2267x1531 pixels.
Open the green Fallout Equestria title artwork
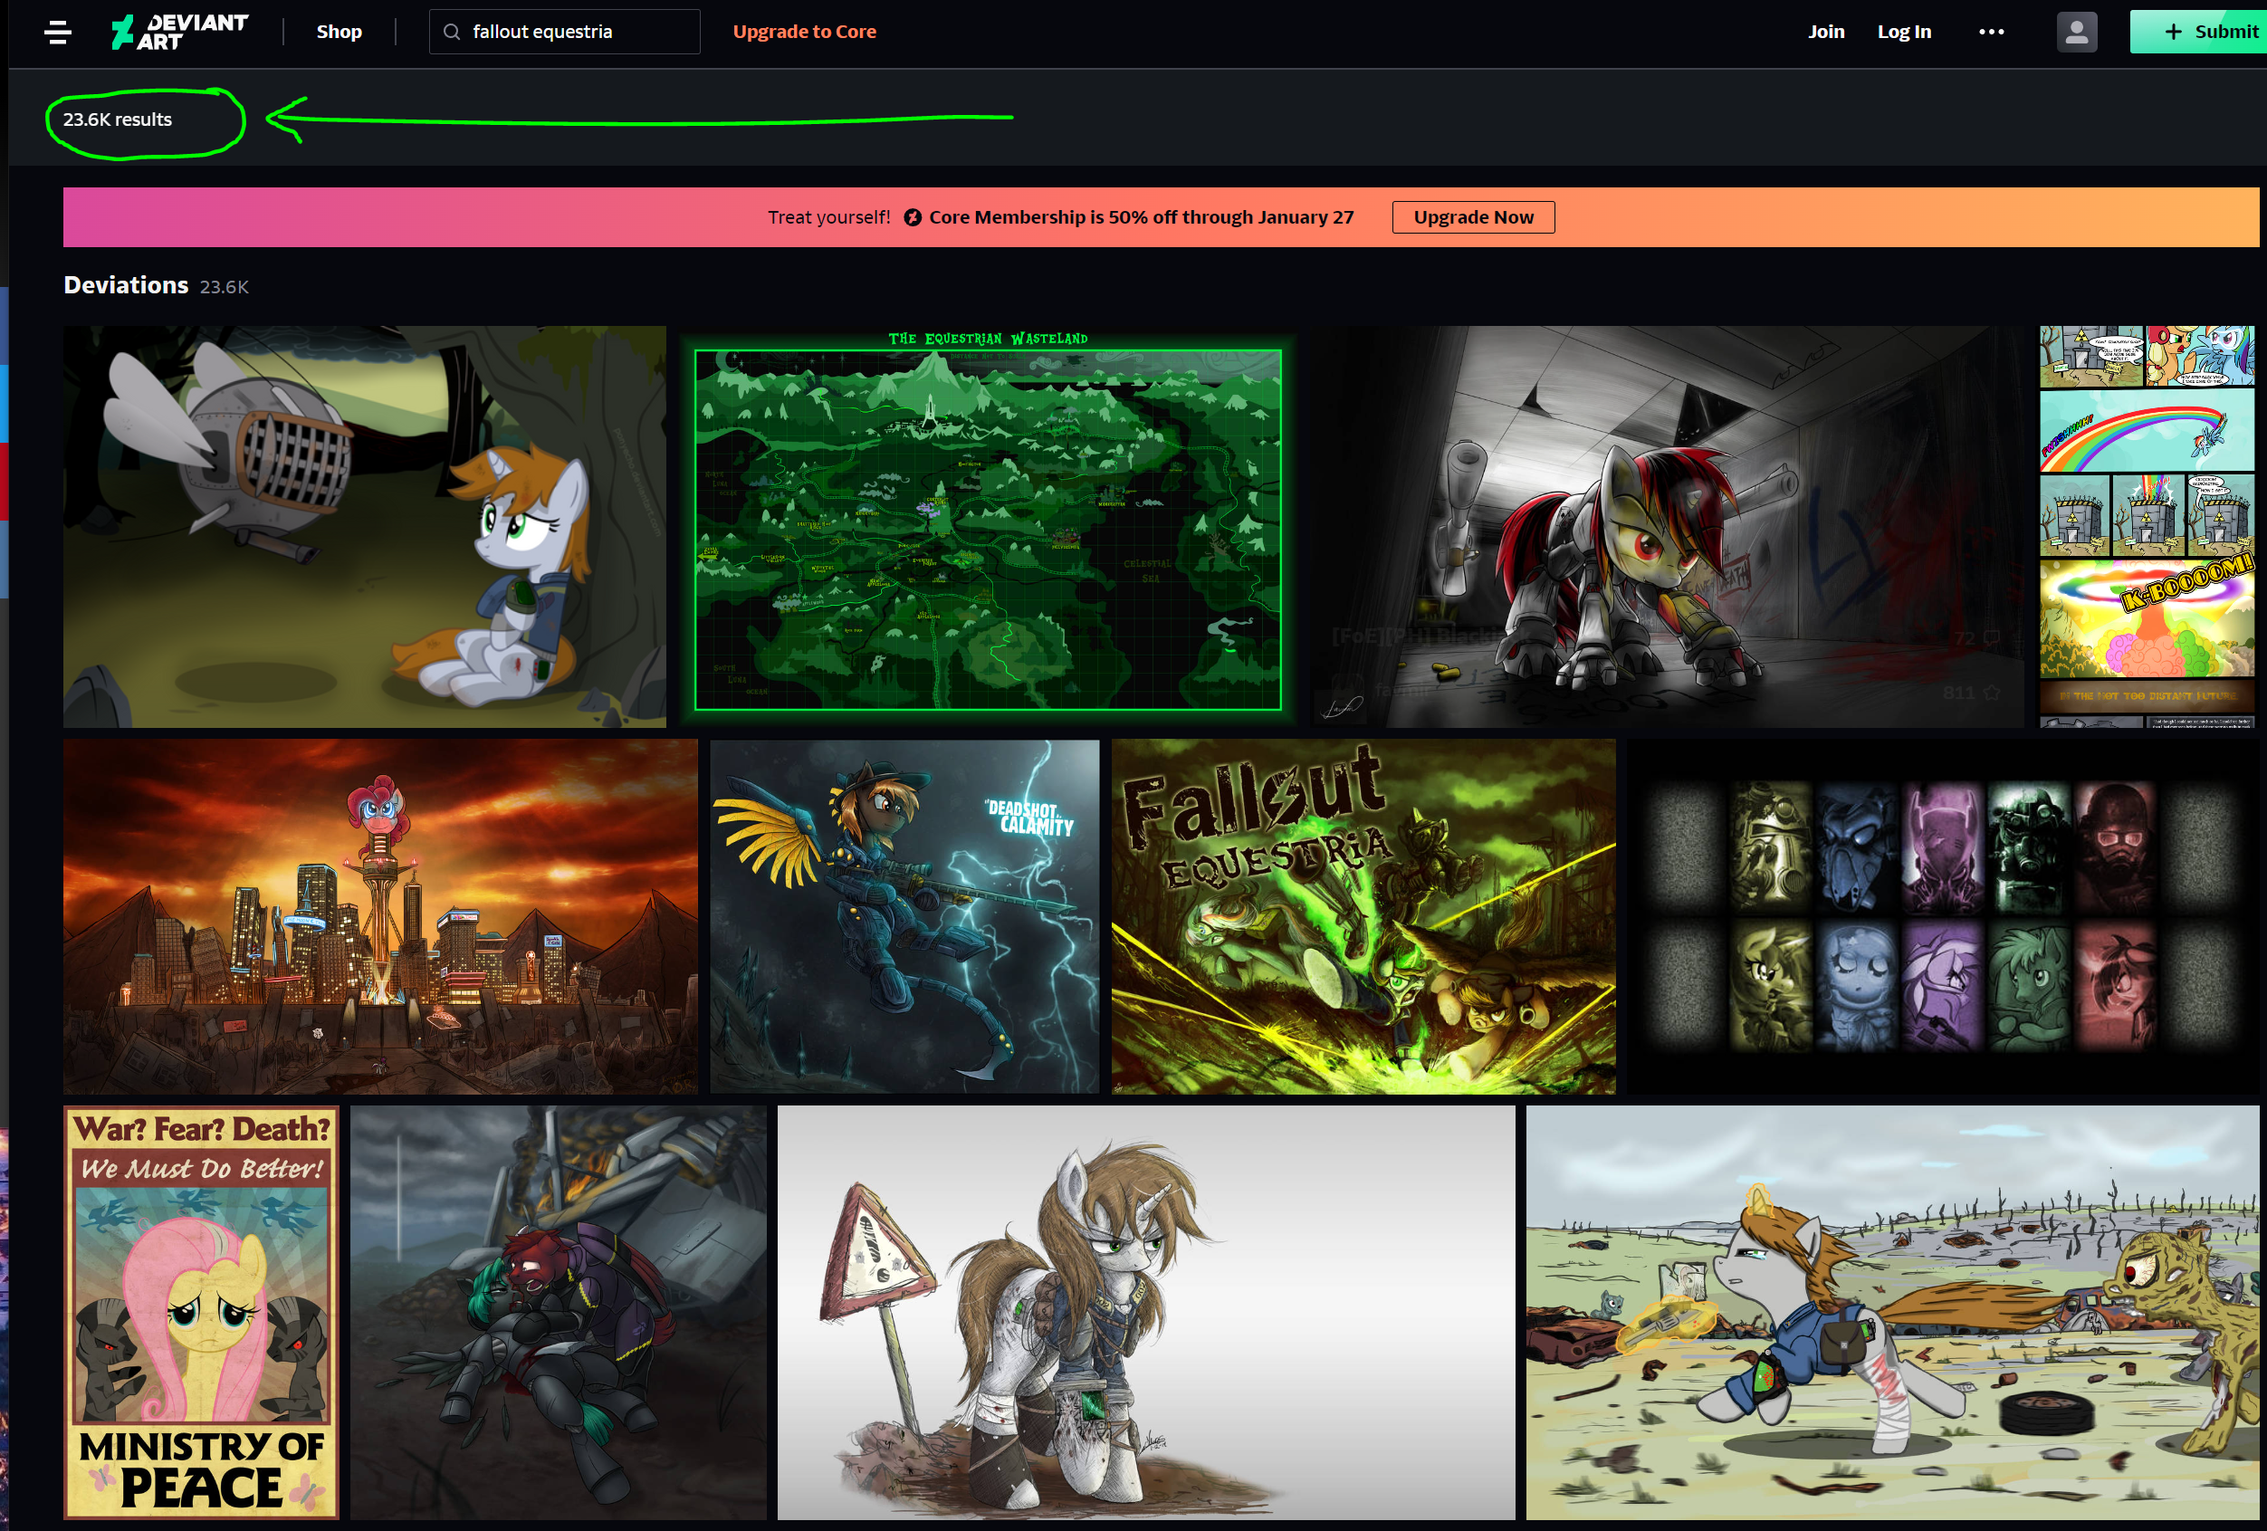click(1363, 916)
